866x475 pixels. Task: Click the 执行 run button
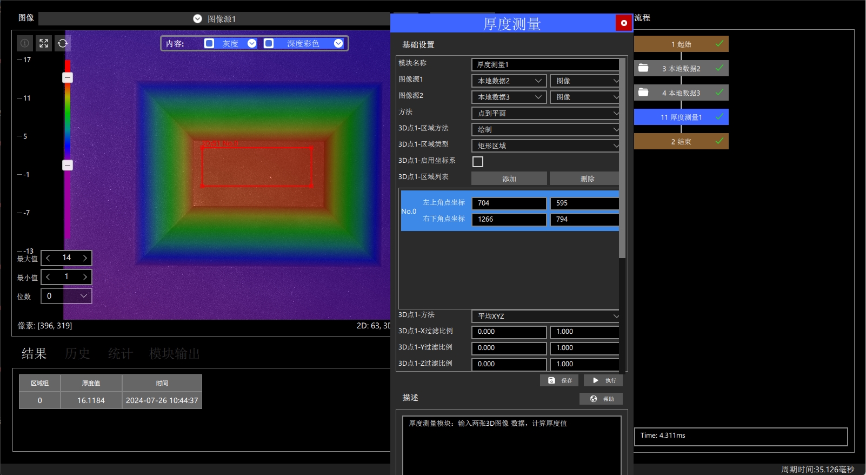(603, 380)
